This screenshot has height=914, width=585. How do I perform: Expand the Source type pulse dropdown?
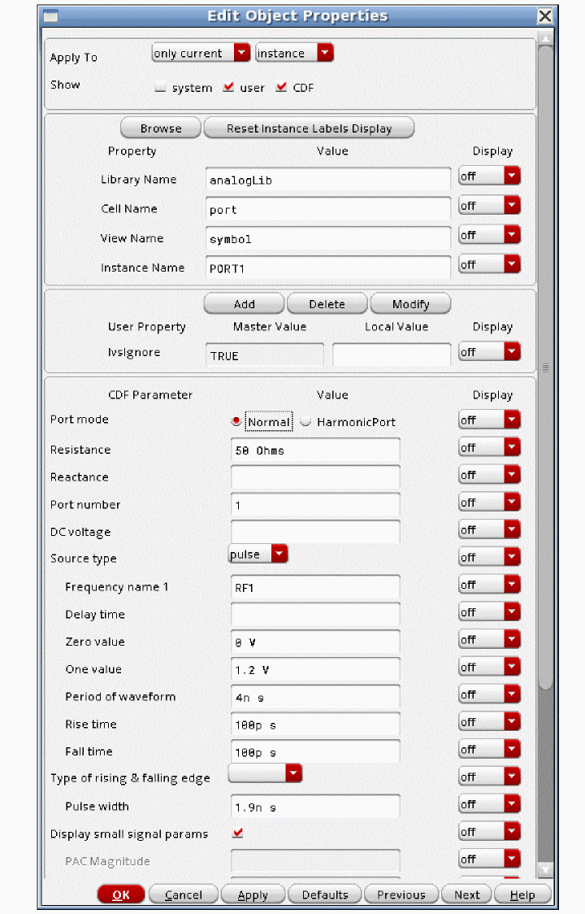coord(258,555)
